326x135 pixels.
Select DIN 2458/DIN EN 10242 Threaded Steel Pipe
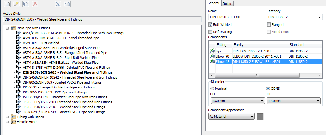tap(70, 77)
